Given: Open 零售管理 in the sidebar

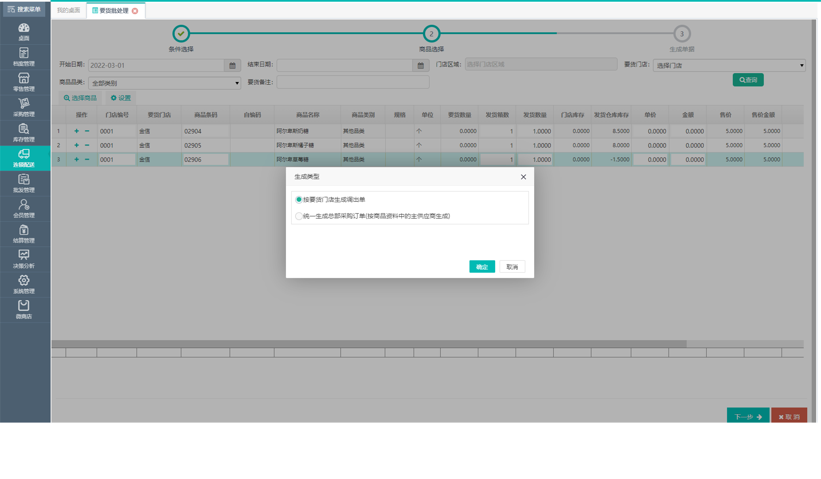Looking at the screenshot, I should point(24,82).
